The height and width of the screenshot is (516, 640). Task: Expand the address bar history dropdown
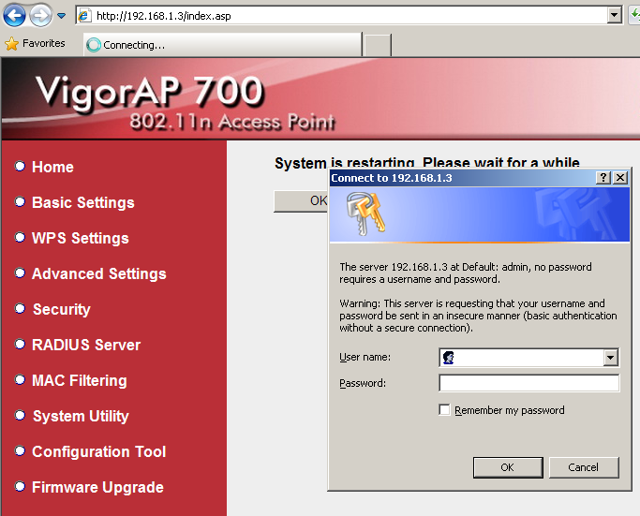[614, 16]
